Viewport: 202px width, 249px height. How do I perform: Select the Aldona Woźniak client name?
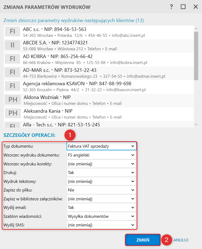click(x=41, y=97)
